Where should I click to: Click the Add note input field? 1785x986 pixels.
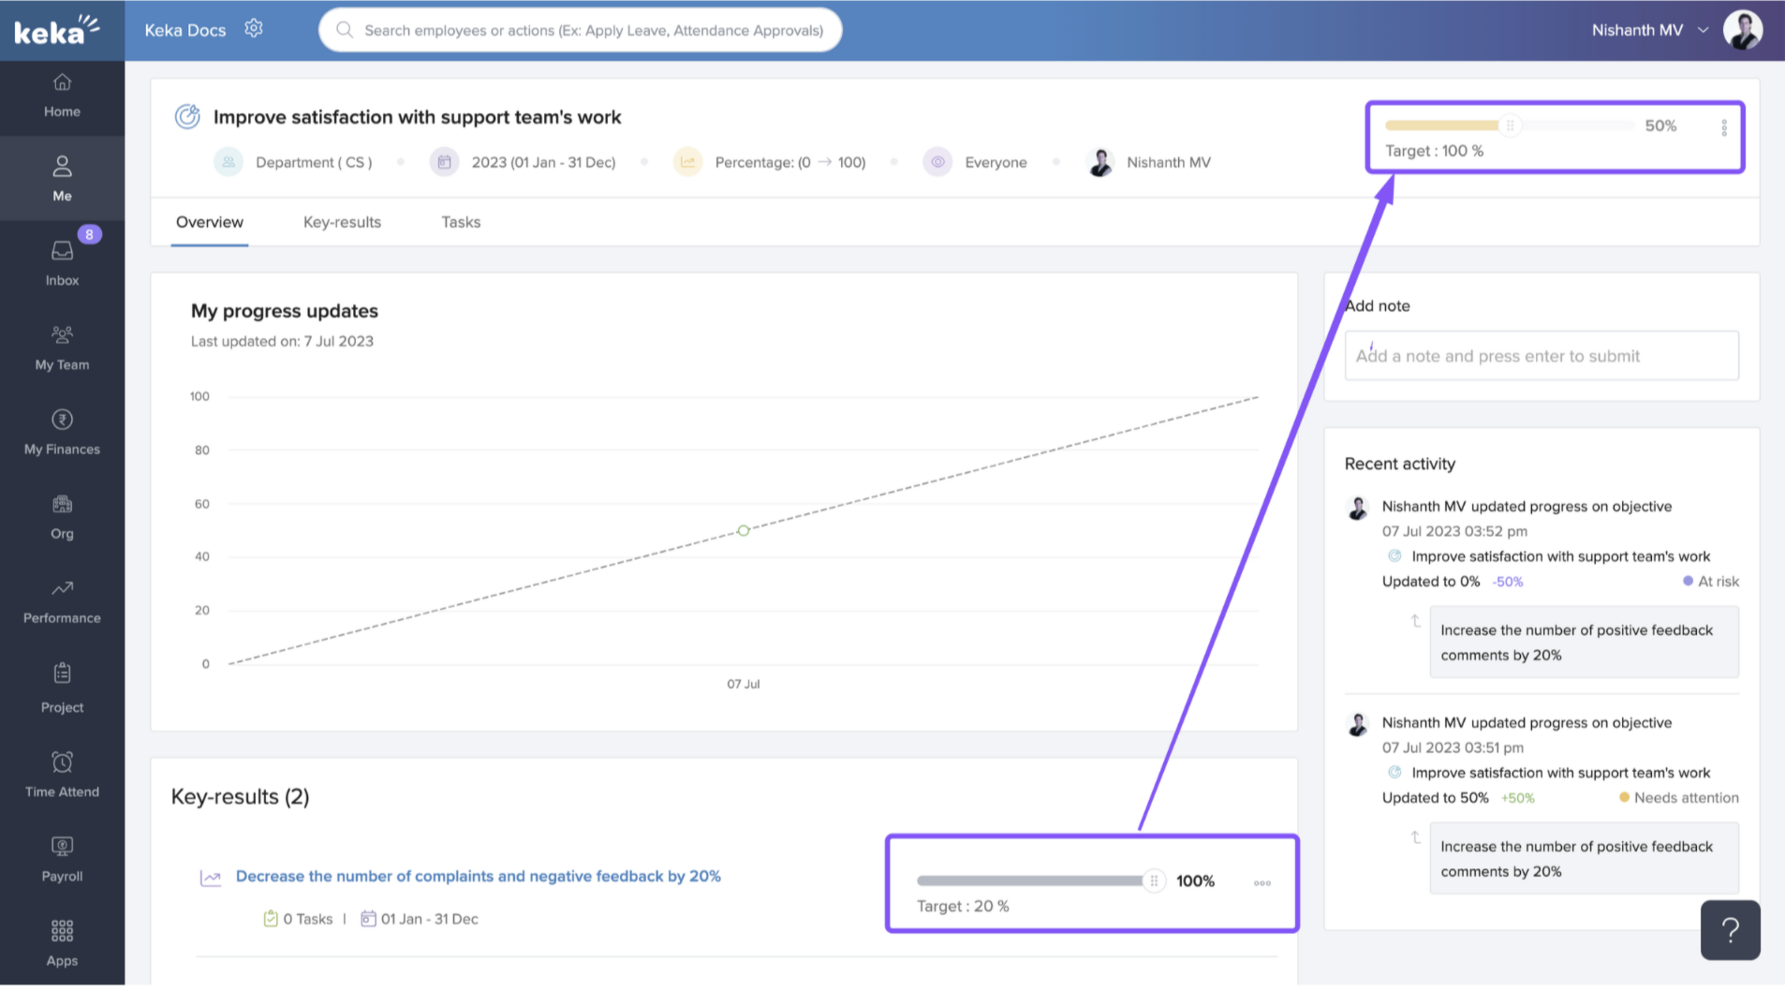coord(1541,355)
